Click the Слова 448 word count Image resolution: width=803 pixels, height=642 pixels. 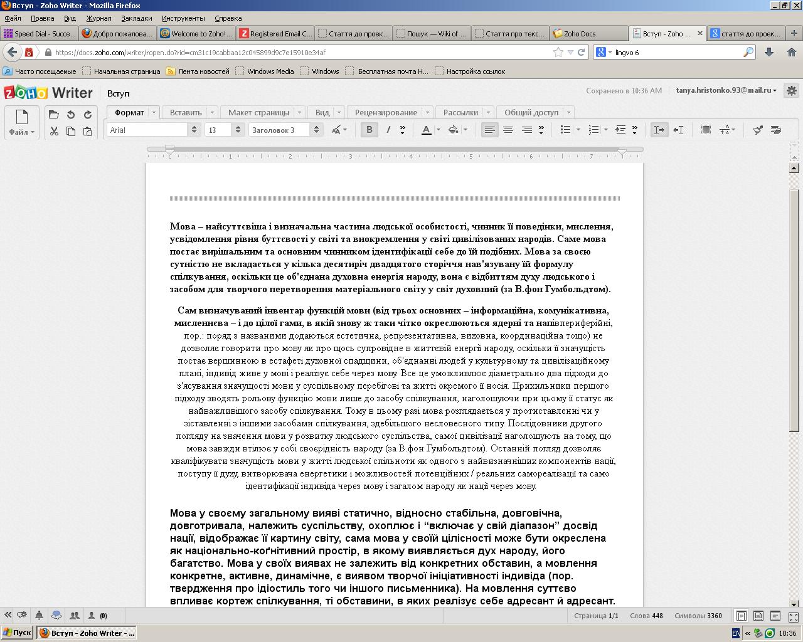click(646, 616)
